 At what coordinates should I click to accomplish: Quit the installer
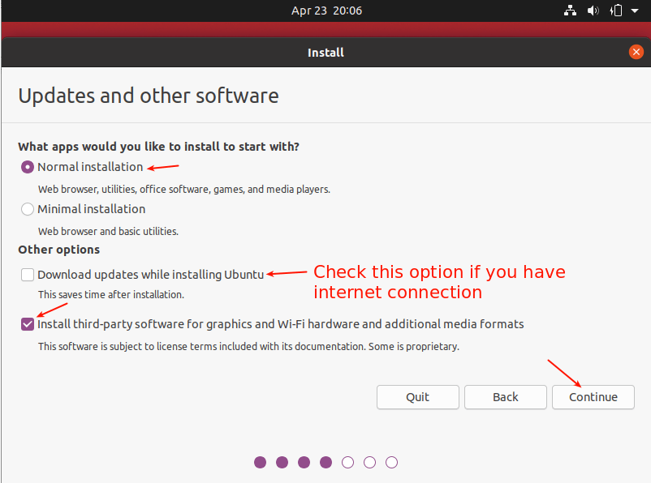point(418,397)
